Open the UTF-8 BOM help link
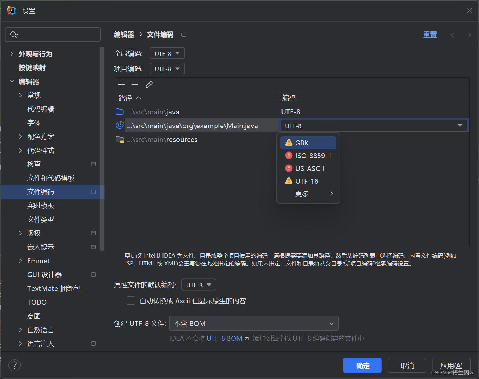This screenshot has height=379, width=479. [x=228, y=338]
